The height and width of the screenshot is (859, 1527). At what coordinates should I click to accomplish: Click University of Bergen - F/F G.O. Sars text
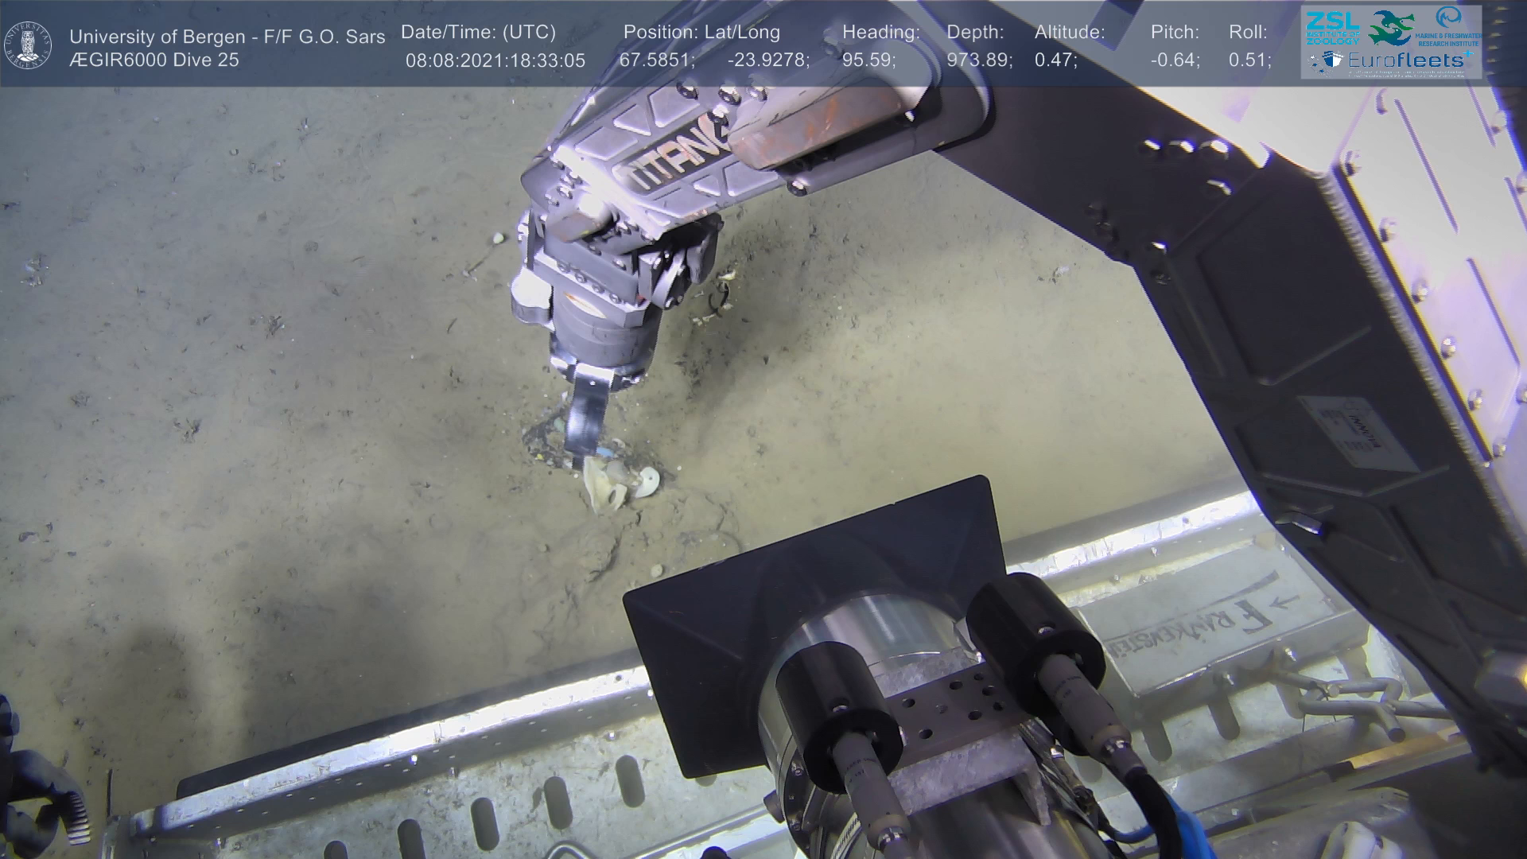227,37
